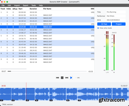This screenshot has width=129, height=106.
Task: Select row with start 45:12:49
Action: [x=47, y=59]
